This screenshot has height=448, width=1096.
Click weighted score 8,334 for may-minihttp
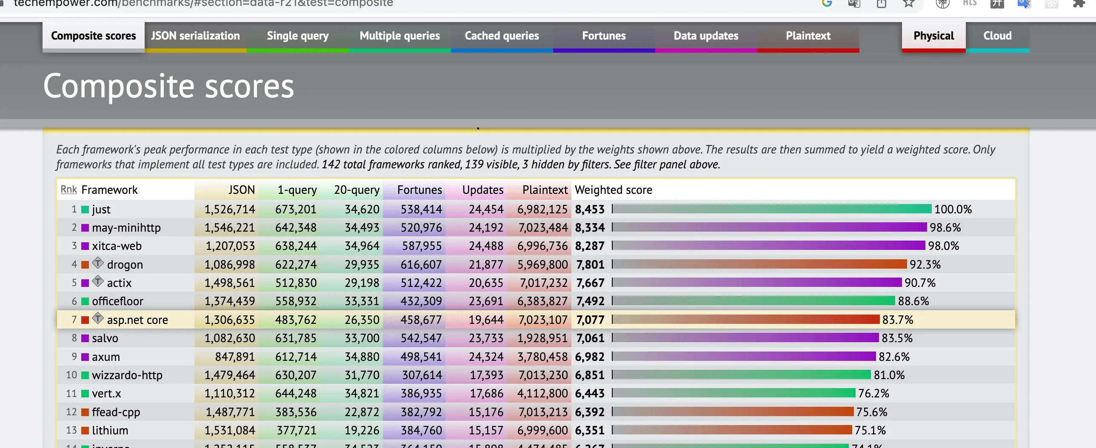(590, 228)
